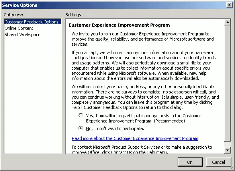Click the 'I don't wish to participate' label text
Screen dimensions: 235x171
click(x=119, y=128)
